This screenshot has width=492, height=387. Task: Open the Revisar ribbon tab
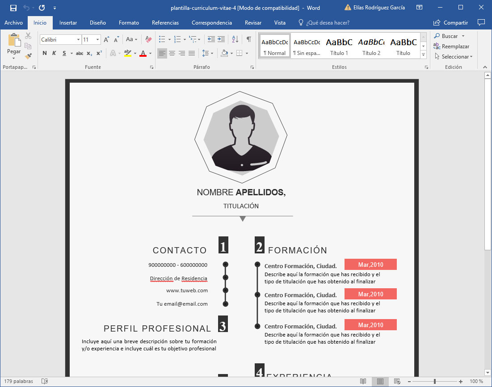point(253,22)
